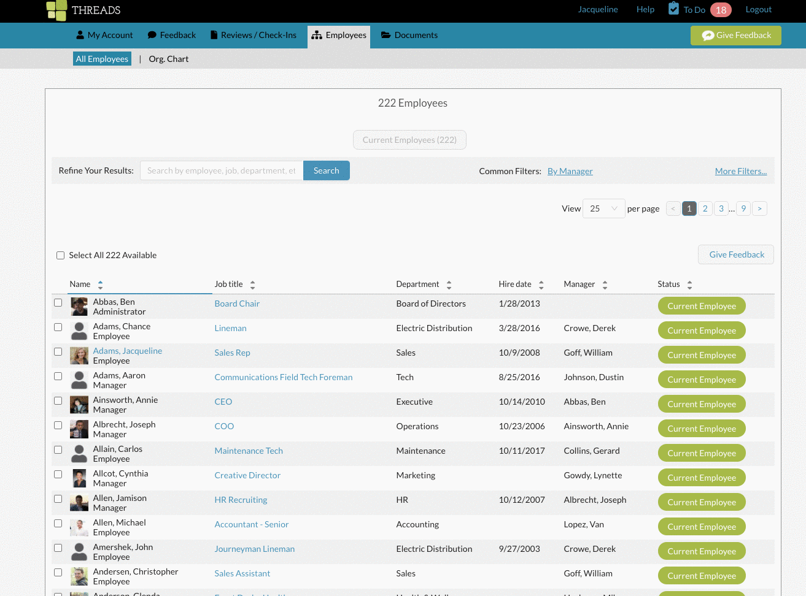Viewport: 806px width, 596px height.
Task: Filter employees By Manager
Action: pos(570,171)
